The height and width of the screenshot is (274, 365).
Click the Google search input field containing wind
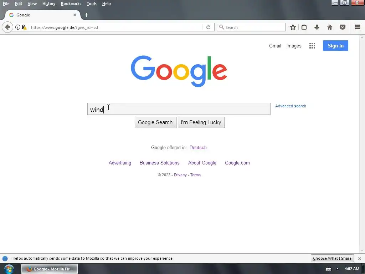179,109
